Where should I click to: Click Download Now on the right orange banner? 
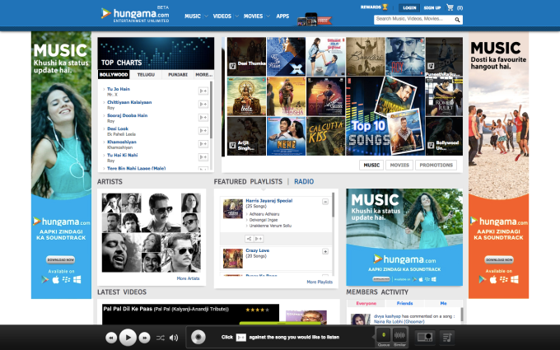pos(499,259)
